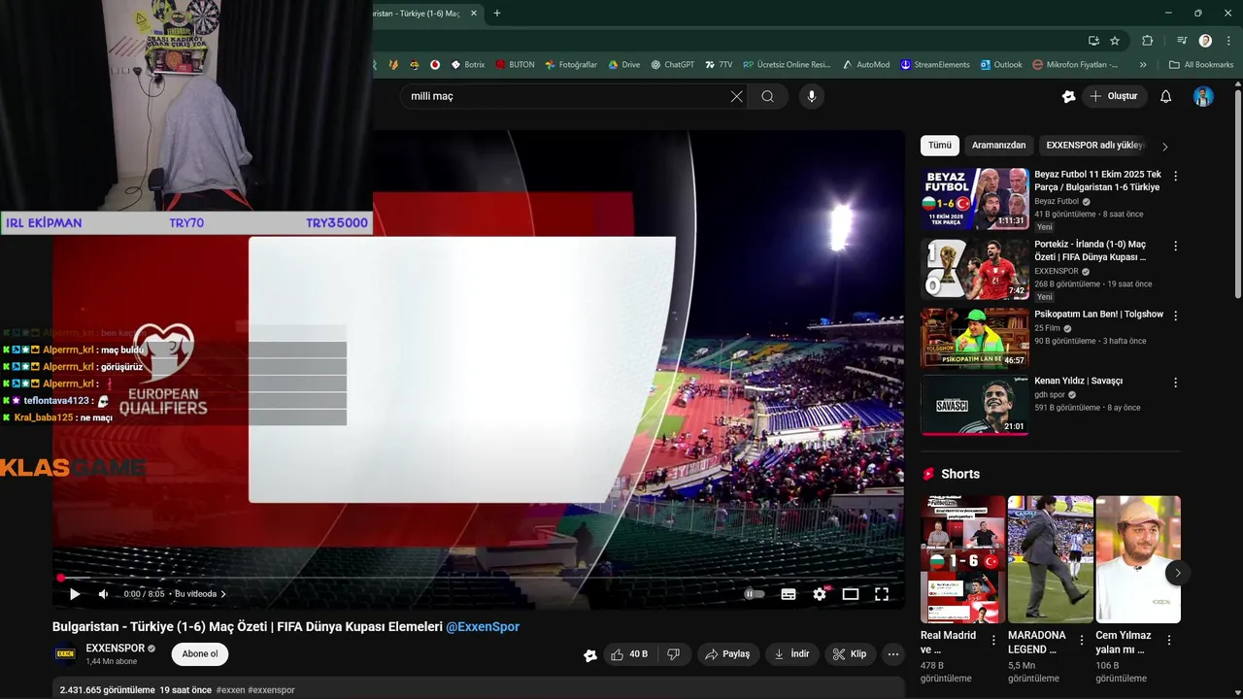Open options for MARADONA LEGEND short
The image size is (1243, 699).
click(1081, 640)
